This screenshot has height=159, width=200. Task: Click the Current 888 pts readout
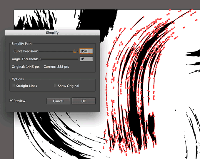56,67
